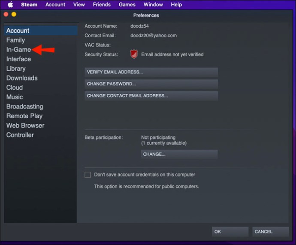
Task: Click 'Not participating' beta status text
Action: 158,137
